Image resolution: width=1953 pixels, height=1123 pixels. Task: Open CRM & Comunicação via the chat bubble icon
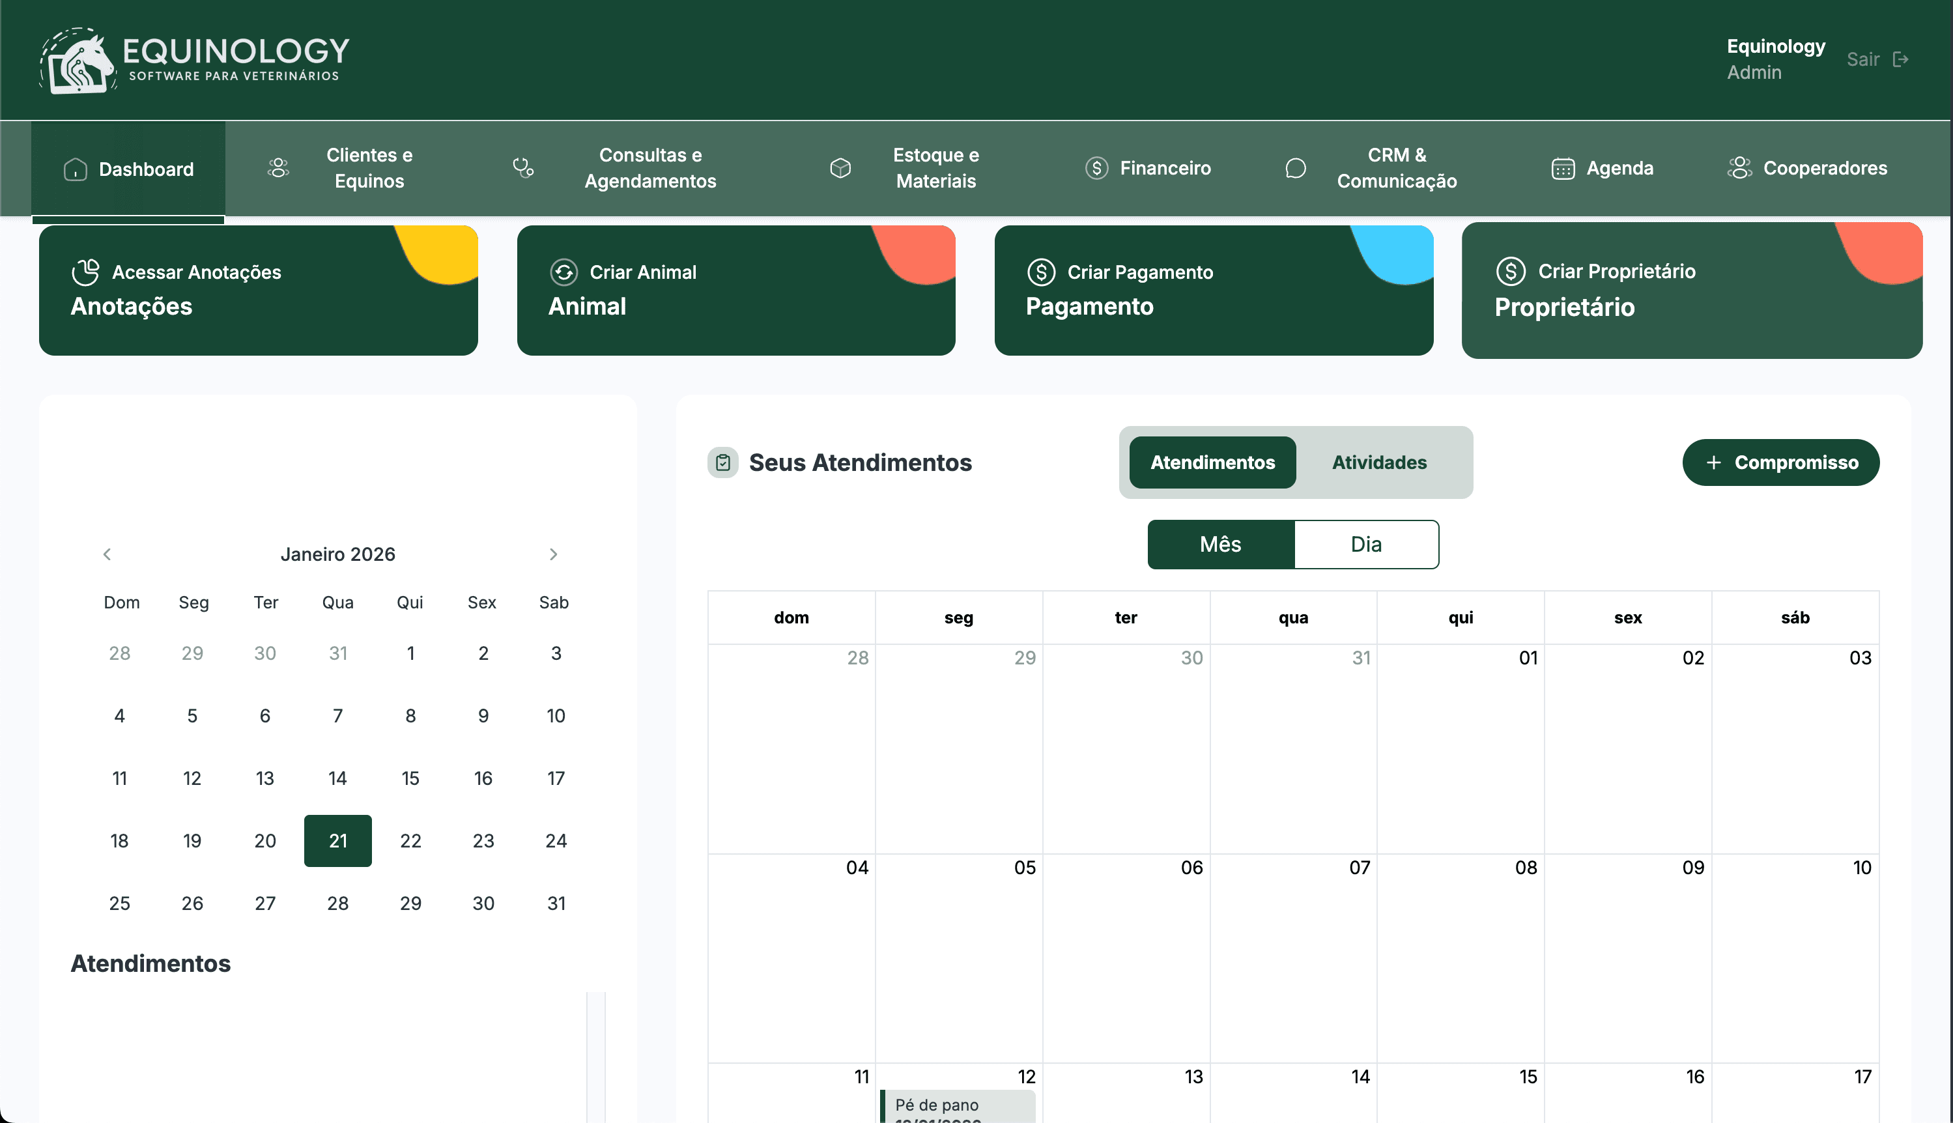1295,167
